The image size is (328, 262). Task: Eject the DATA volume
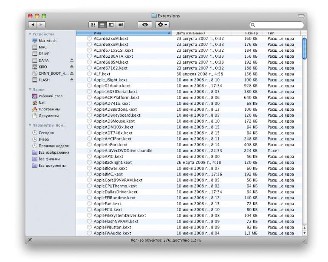[x=72, y=60]
